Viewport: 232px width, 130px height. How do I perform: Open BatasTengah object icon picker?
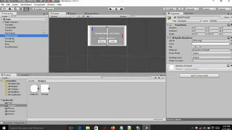(x=169, y=18)
